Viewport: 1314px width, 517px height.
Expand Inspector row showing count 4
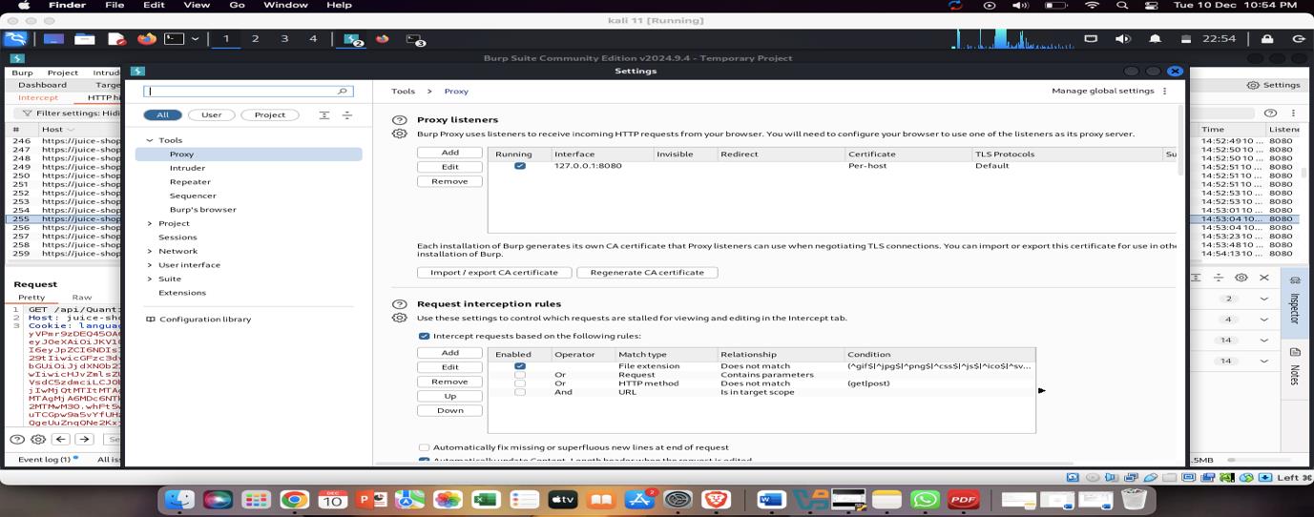click(x=1264, y=320)
